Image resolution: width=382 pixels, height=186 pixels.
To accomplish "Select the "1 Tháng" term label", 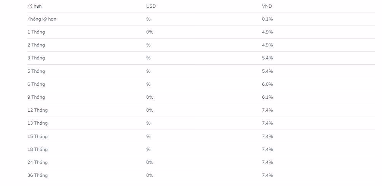I will coord(36,32).
